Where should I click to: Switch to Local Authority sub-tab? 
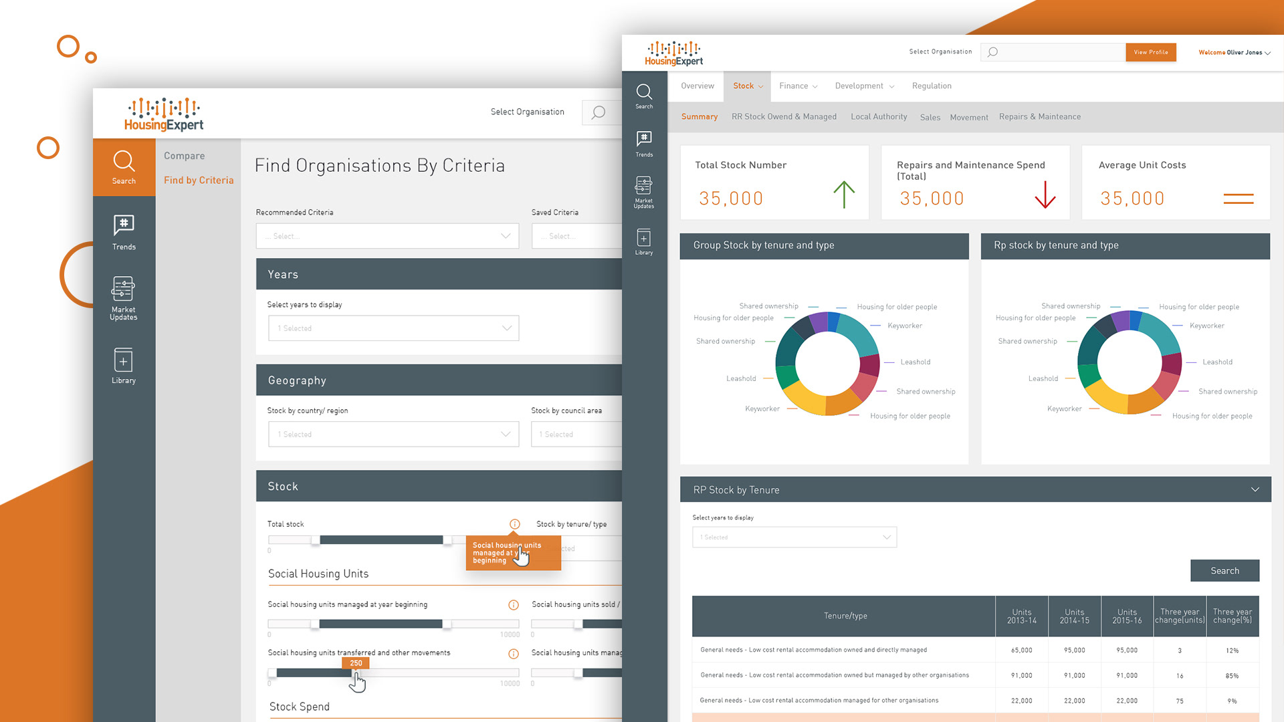click(x=879, y=117)
